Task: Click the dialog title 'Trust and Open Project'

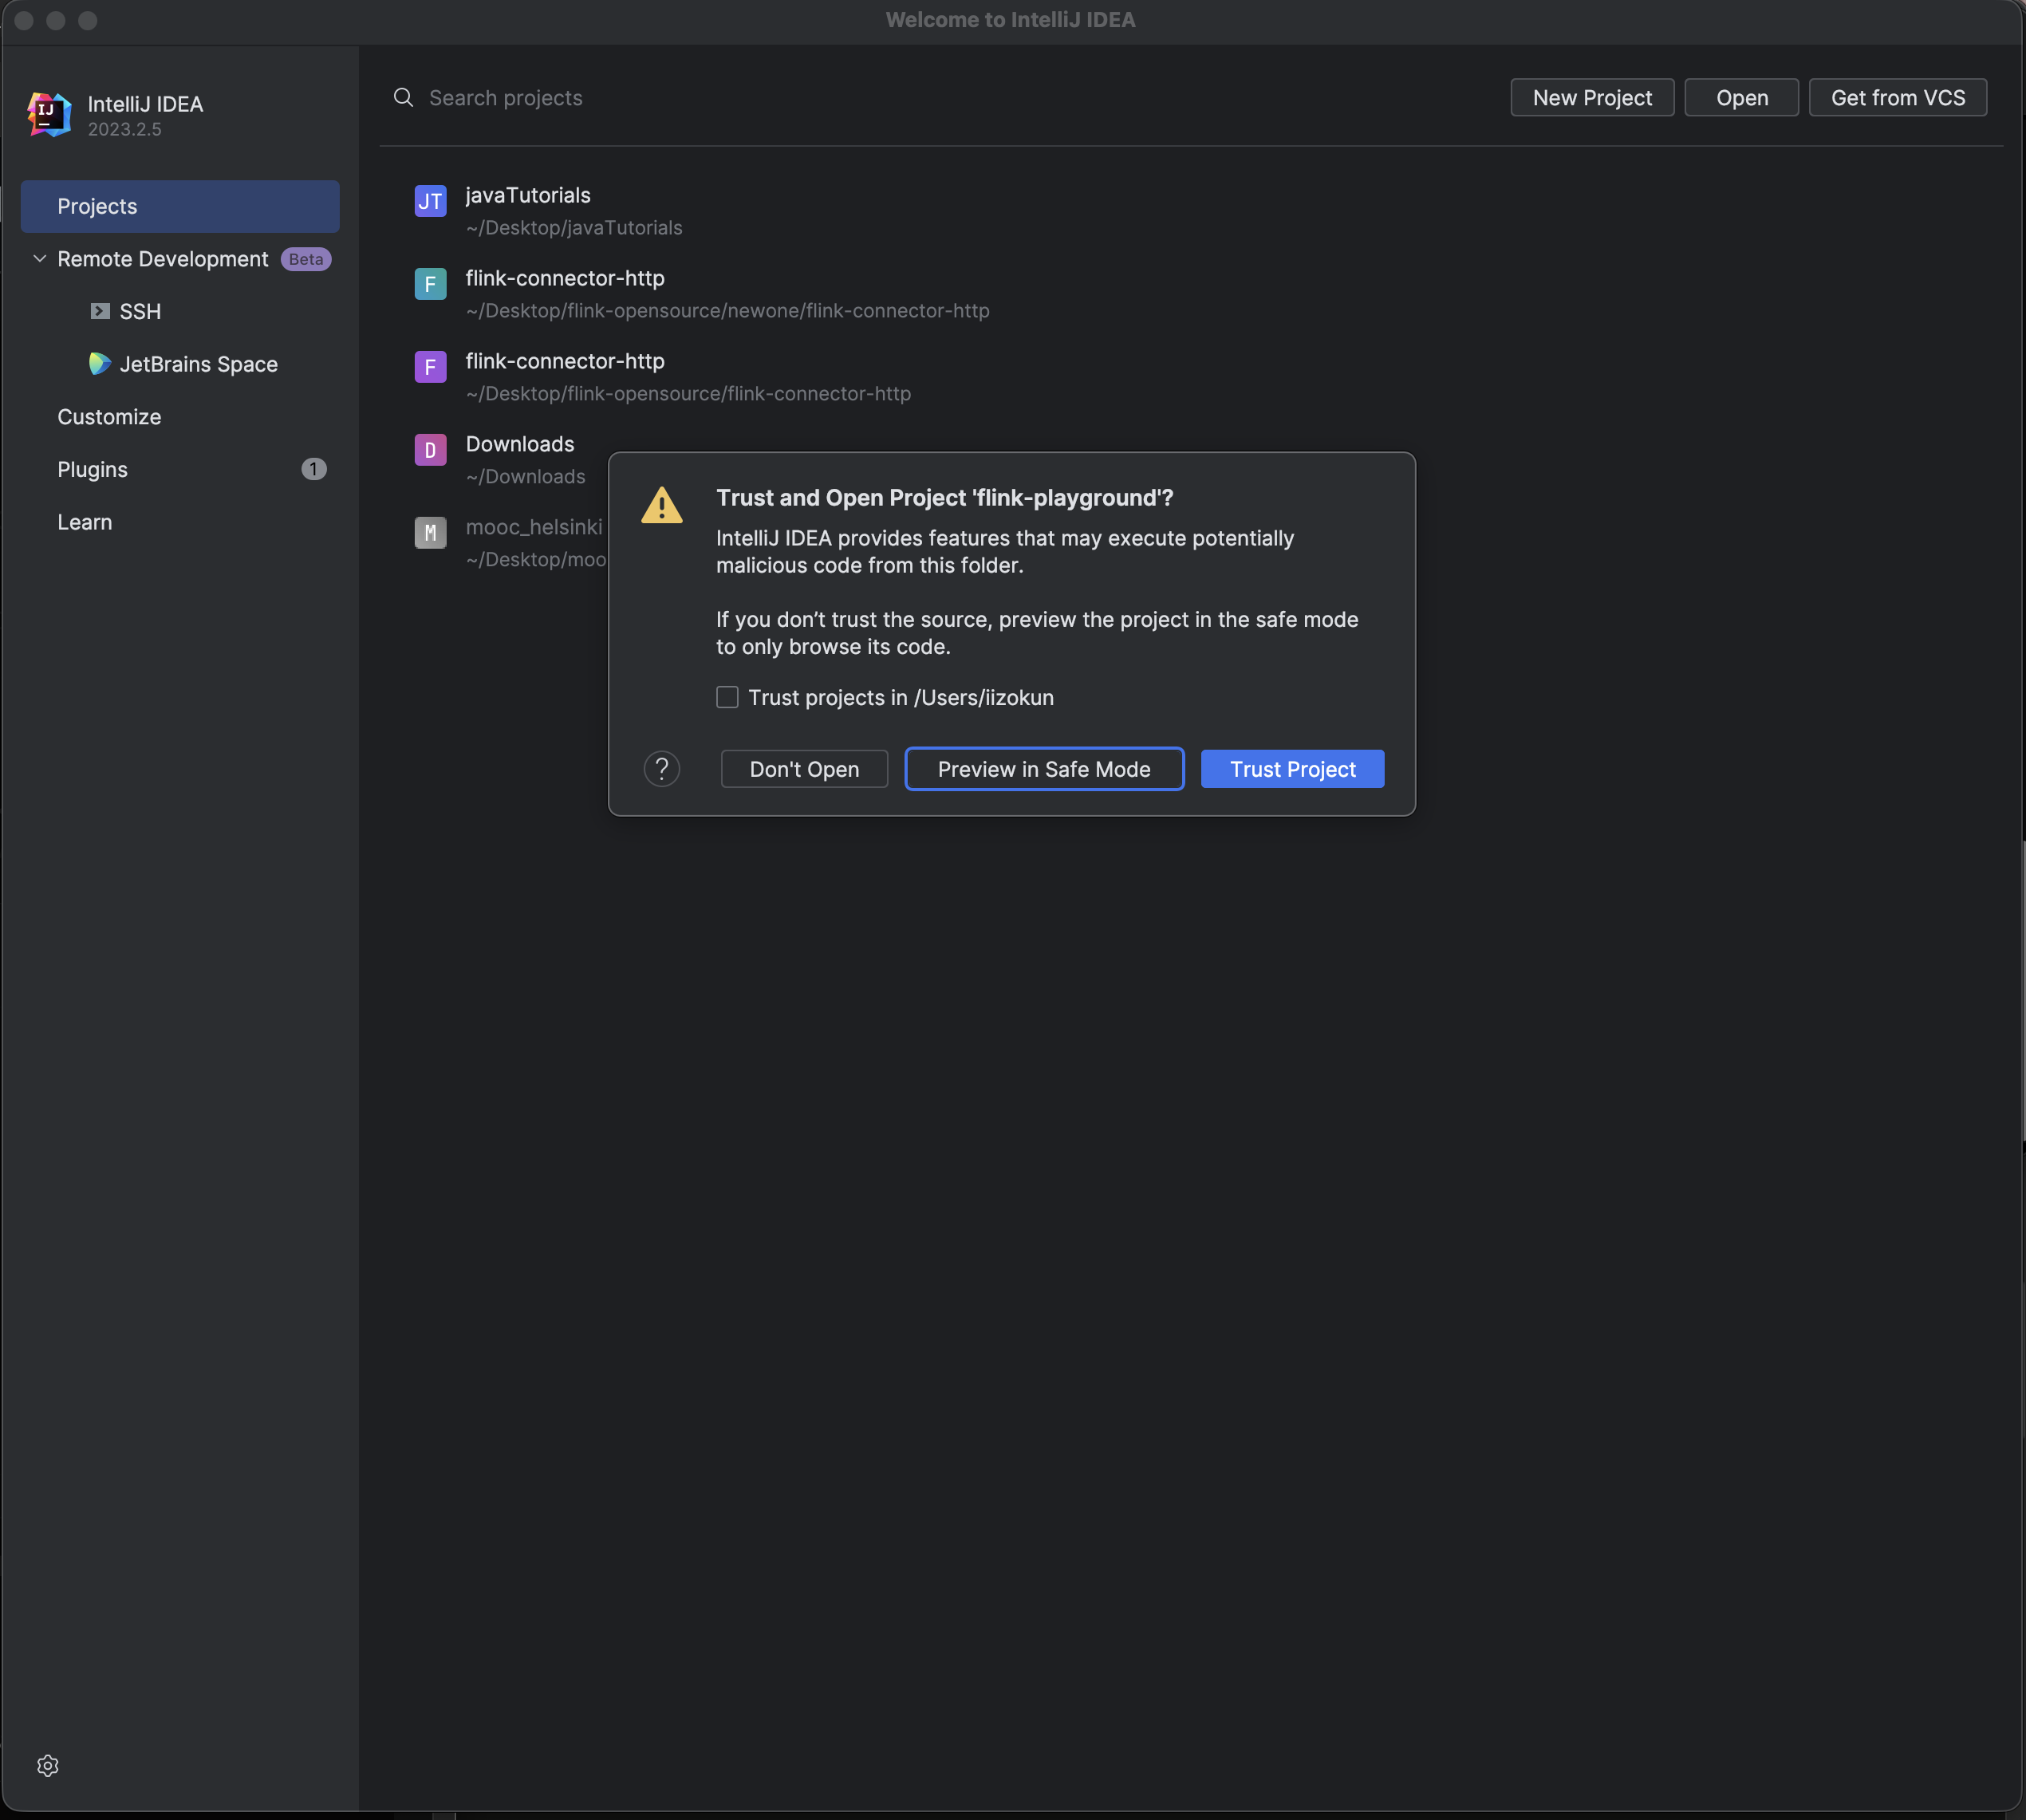Action: pos(944,498)
